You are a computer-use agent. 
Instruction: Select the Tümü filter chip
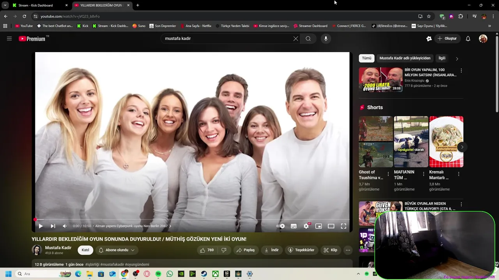pyautogui.click(x=366, y=58)
